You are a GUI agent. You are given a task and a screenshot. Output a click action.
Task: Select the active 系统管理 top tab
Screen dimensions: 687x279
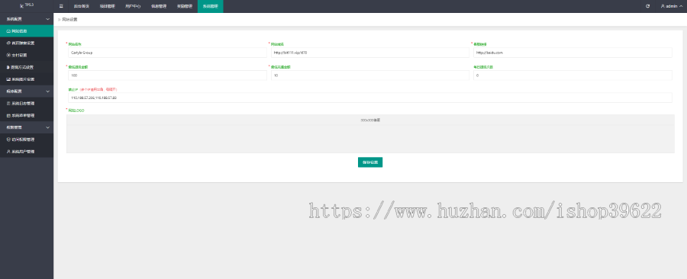coord(211,7)
